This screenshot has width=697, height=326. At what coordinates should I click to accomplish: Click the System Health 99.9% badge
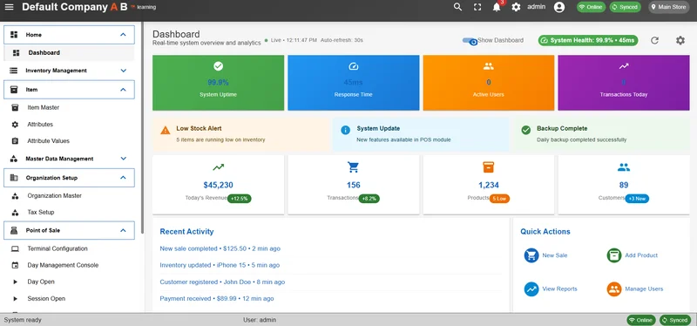pos(587,40)
